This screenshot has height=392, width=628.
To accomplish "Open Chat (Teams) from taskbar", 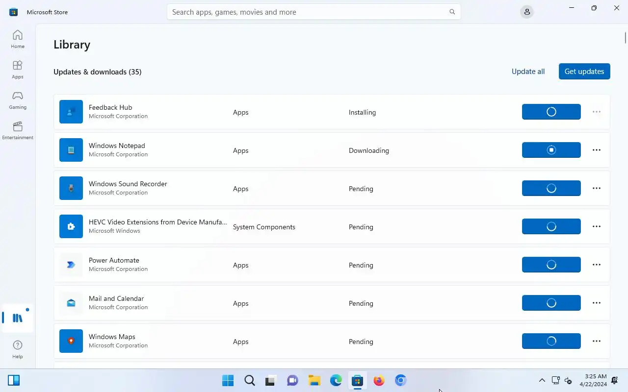I will 292,380.
